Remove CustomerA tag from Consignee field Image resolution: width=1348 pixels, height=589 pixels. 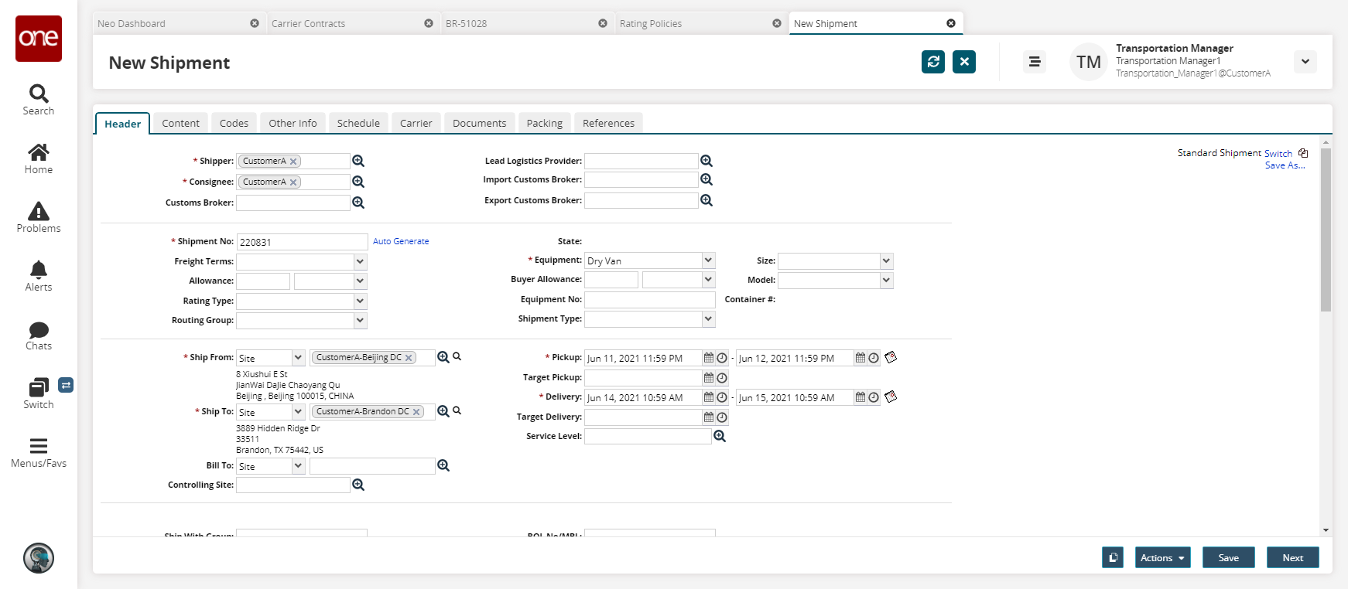(293, 182)
